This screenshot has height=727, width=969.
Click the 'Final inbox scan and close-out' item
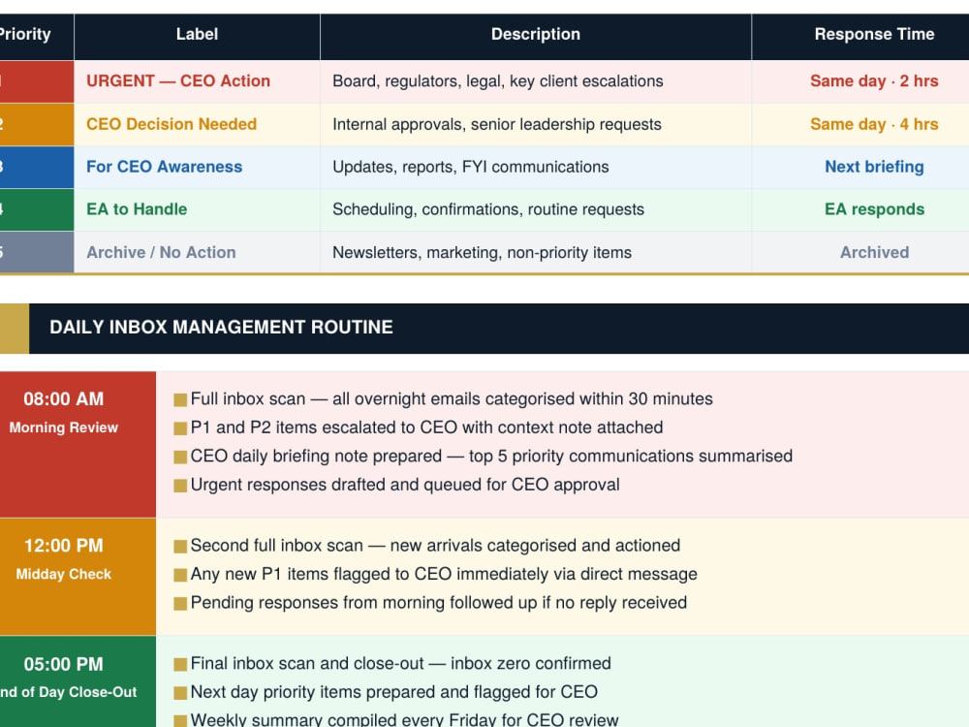tap(400, 663)
